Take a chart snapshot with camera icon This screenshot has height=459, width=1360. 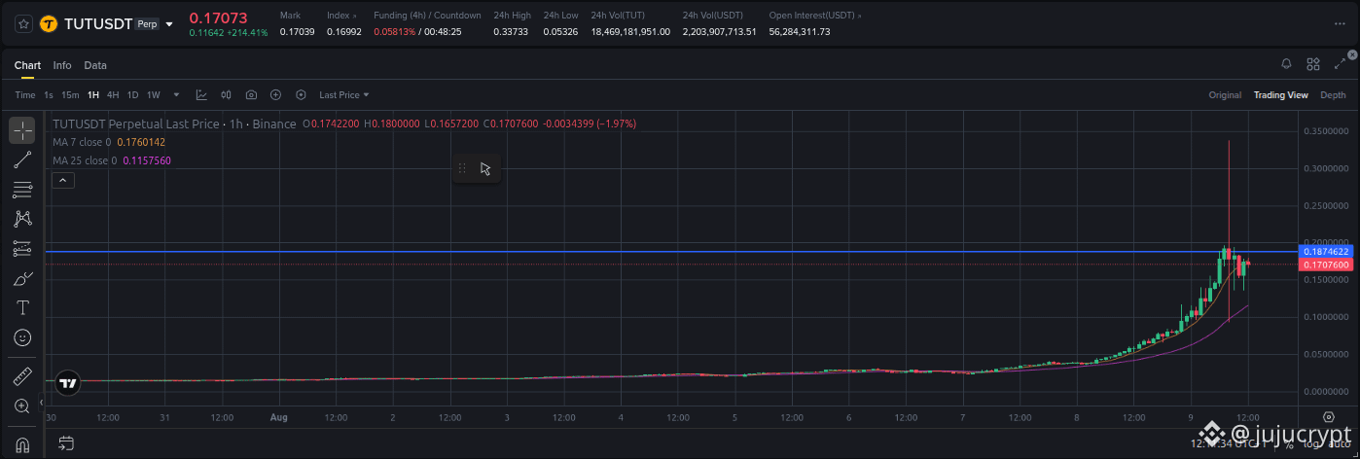click(x=252, y=94)
